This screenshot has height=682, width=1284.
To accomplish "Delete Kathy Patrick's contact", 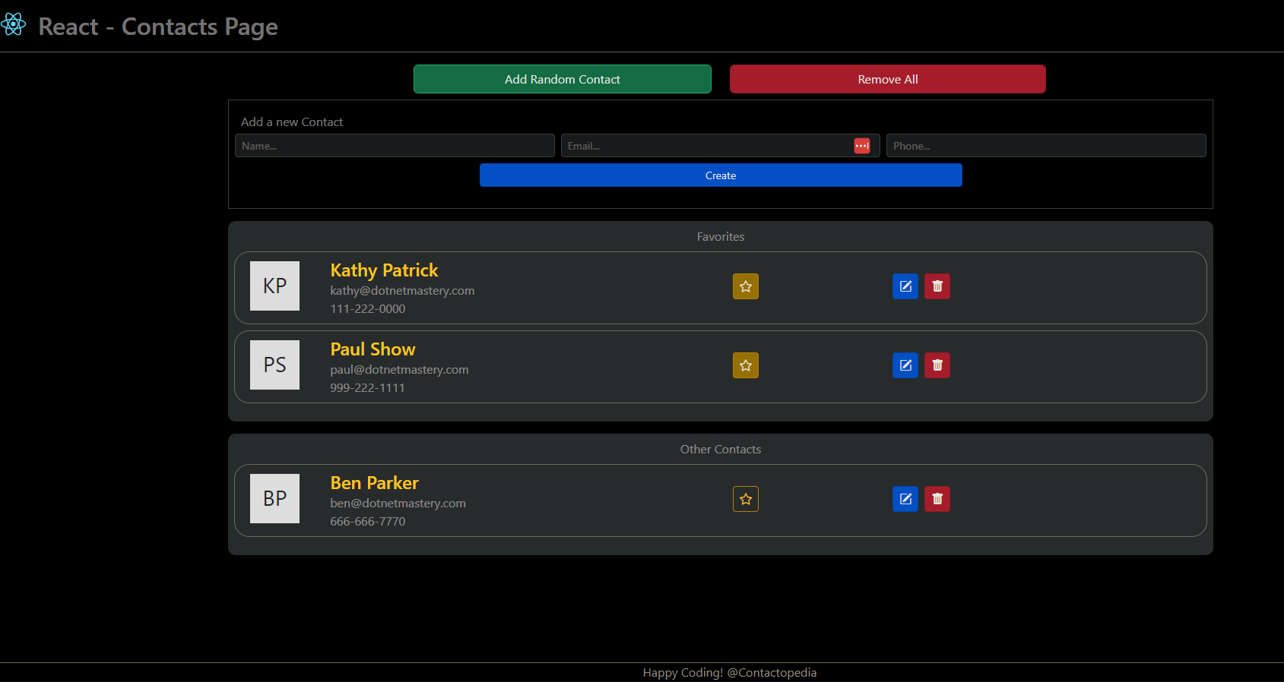I will [937, 286].
